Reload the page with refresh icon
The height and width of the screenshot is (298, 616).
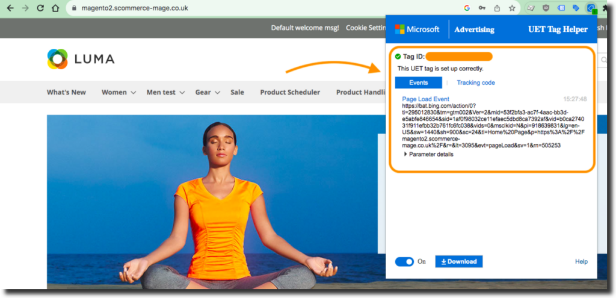pyautogui.click(x=40, y=8)
